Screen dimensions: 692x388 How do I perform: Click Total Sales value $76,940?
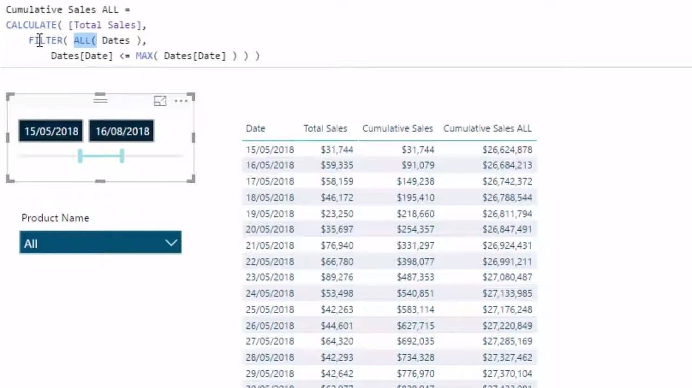point(337,246)
